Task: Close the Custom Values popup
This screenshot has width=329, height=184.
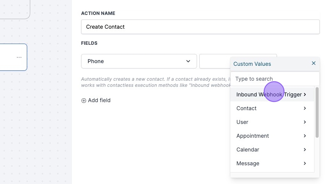Action: (x=314, y=64)
